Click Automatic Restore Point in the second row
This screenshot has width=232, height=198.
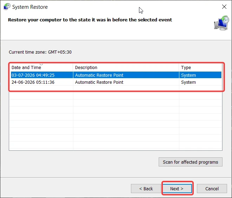(x=99, y=82)
